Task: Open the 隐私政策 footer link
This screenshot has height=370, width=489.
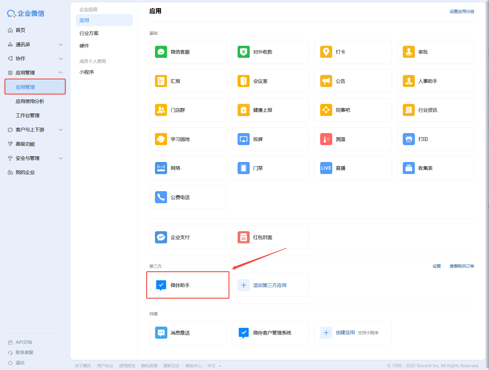Action: pos(149,366)
